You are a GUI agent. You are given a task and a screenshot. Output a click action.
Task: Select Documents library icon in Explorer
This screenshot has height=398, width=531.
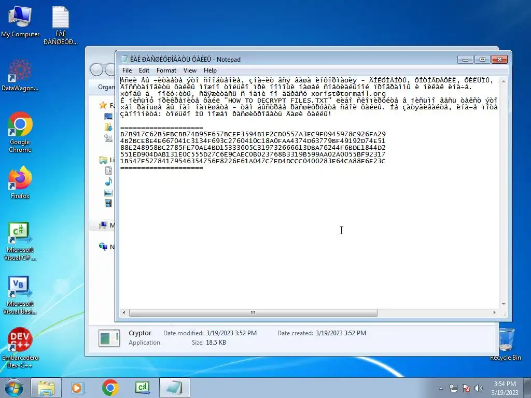click(x=108, y=170)
